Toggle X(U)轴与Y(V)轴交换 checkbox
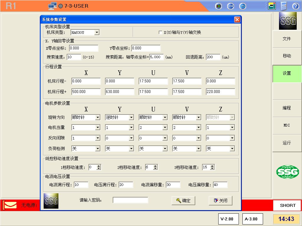This screenshot has width=302, height=226. pos(161,32)
